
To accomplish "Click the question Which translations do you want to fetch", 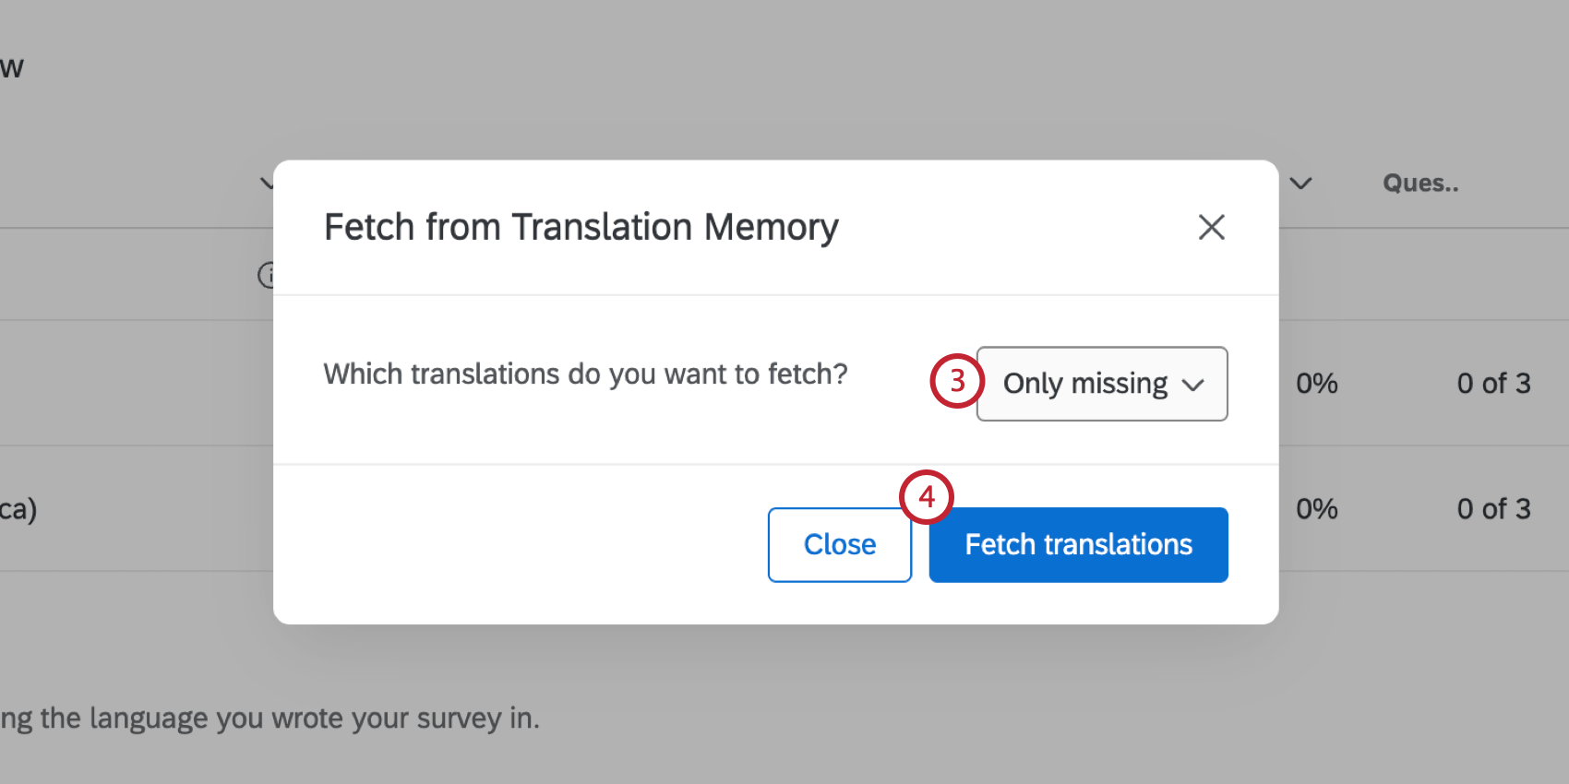I will point(585,374).
